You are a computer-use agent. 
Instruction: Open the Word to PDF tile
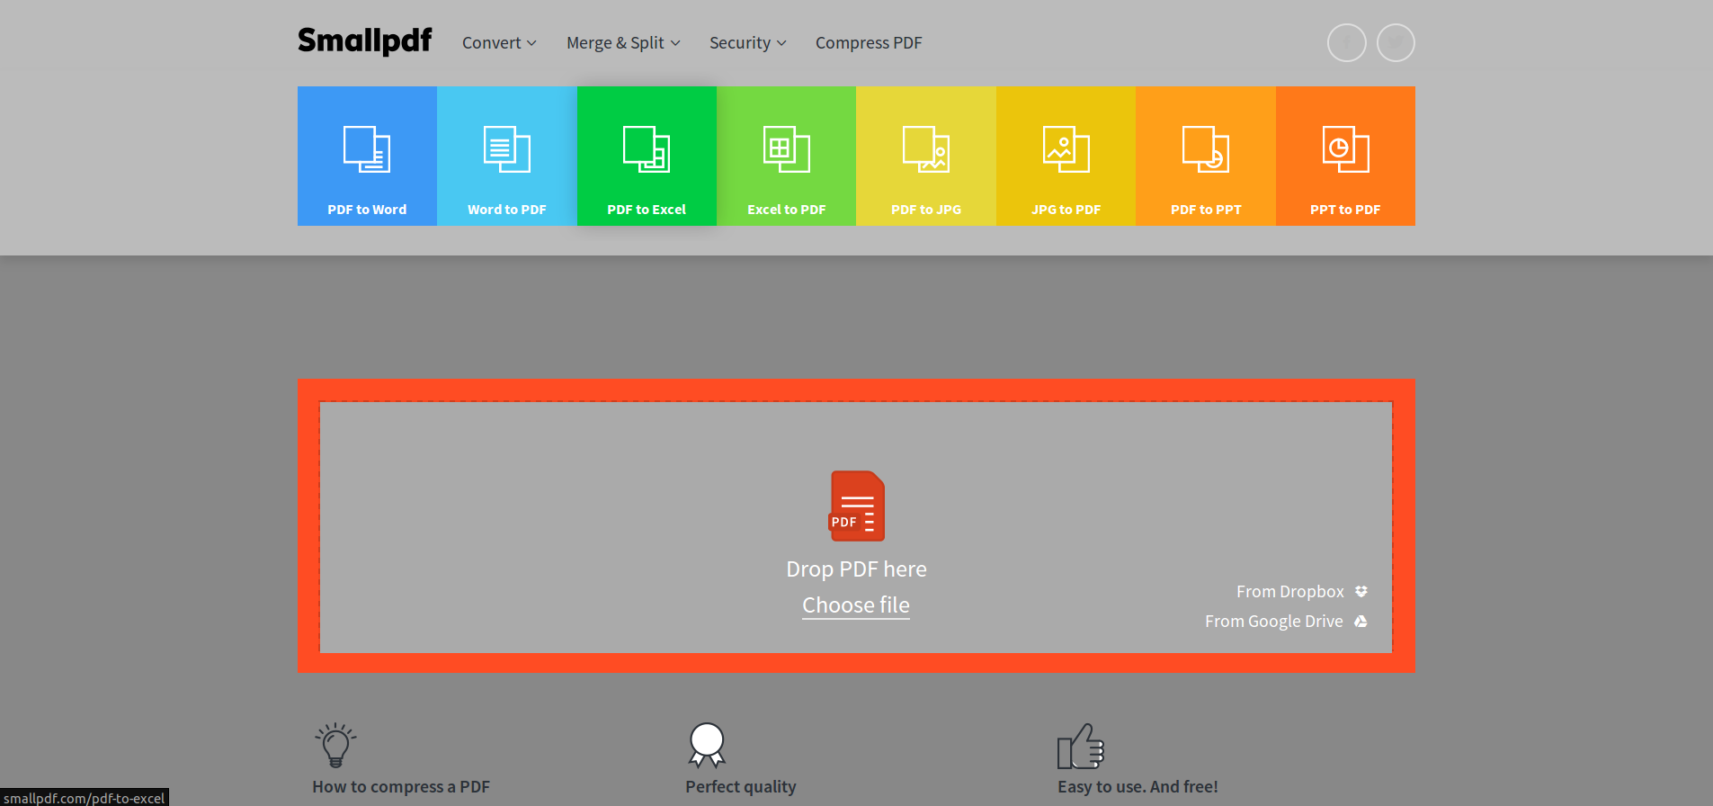click(507, 156)
